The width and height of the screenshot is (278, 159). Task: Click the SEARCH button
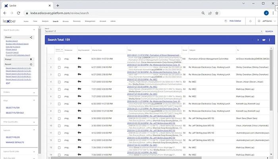click(x=269, y=31)
